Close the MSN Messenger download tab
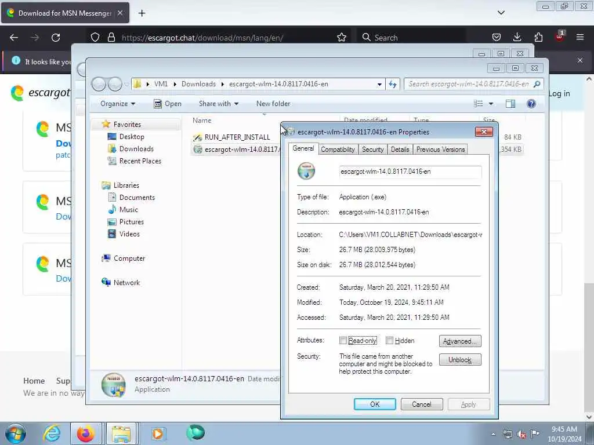This screenshot has height=445, width=594. click(x=120, y=13)
